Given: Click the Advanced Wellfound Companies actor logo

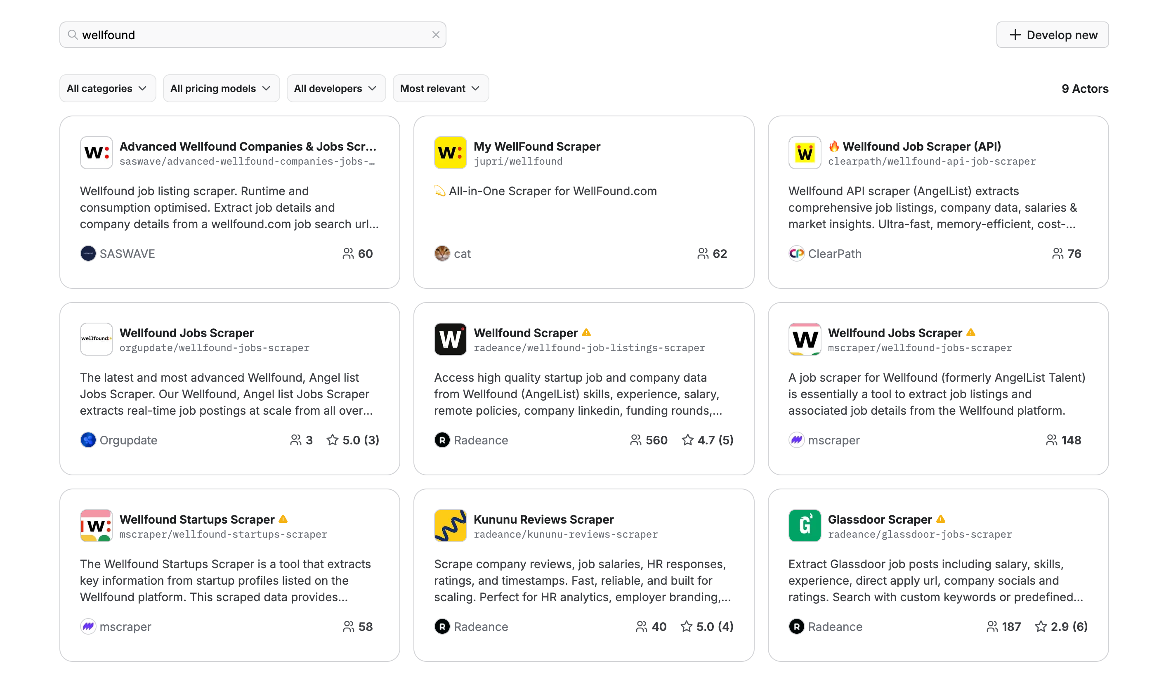Looking at the screenshot, I should pyautogui.click(x=96, y=153).
